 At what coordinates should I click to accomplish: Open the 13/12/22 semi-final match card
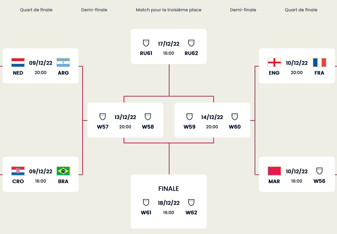(125, 120)
